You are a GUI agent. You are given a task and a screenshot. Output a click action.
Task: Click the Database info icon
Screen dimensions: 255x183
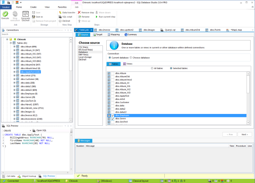114,45
